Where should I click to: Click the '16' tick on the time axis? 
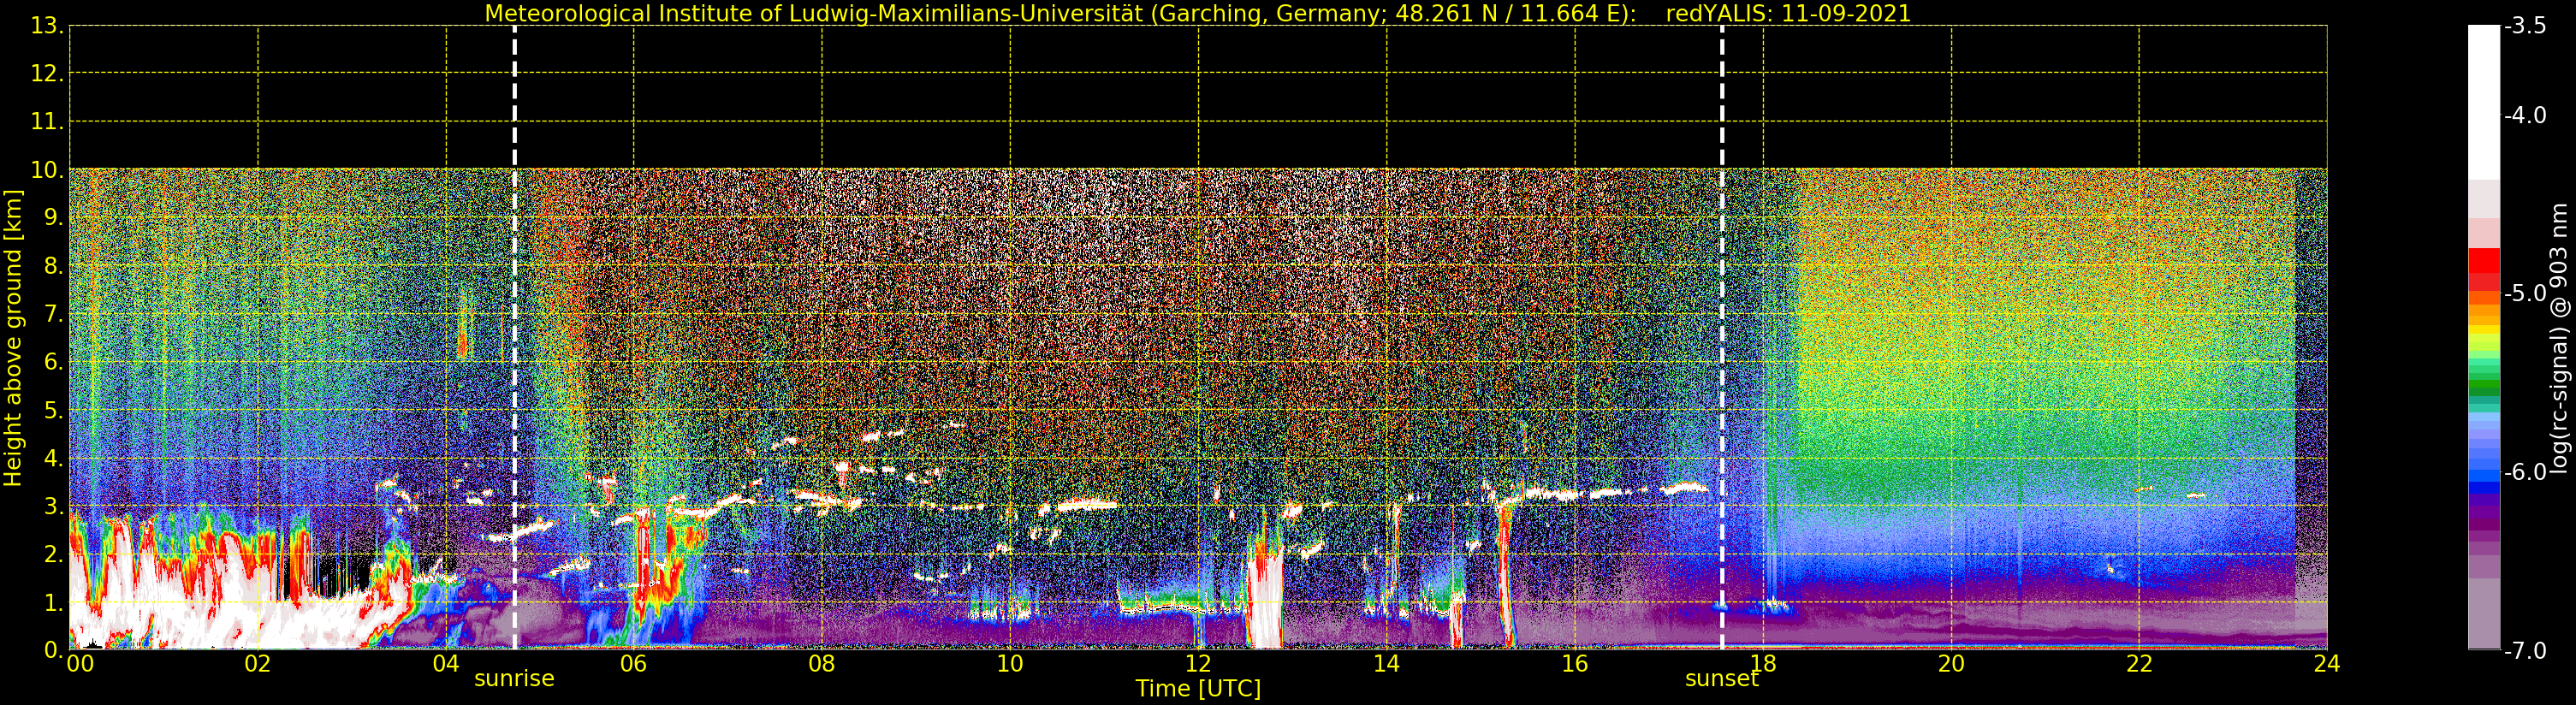tap(1574, 663)
